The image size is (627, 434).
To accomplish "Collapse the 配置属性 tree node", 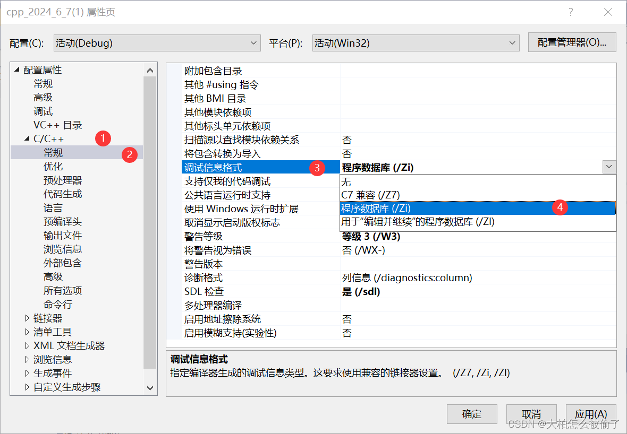I will coord(17,70).
